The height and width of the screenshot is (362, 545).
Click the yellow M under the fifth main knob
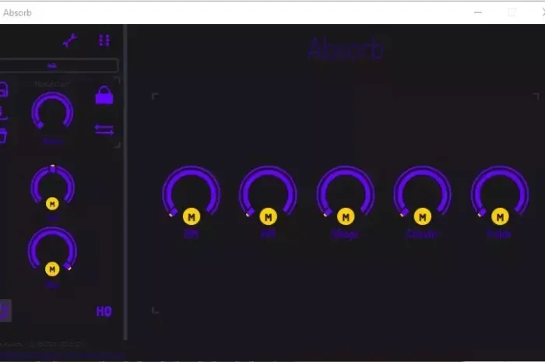[x=500, y=216]
